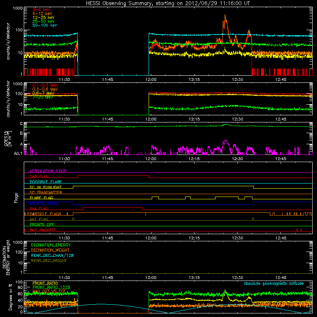The height and width of the screenshot is (317, 317).
Task: Click the REAR_DEC_CHAN/128 legend label
Action: click(52, 255)
